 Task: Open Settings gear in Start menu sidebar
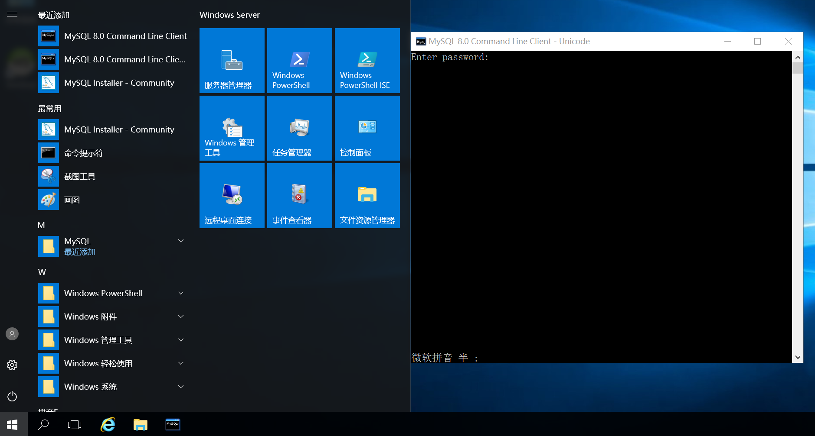[12, 365]
